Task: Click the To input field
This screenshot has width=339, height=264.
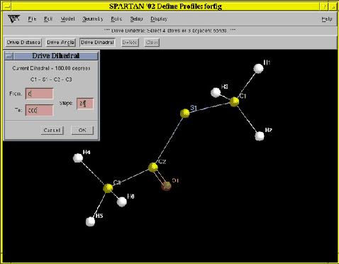Action: point(39,110)
